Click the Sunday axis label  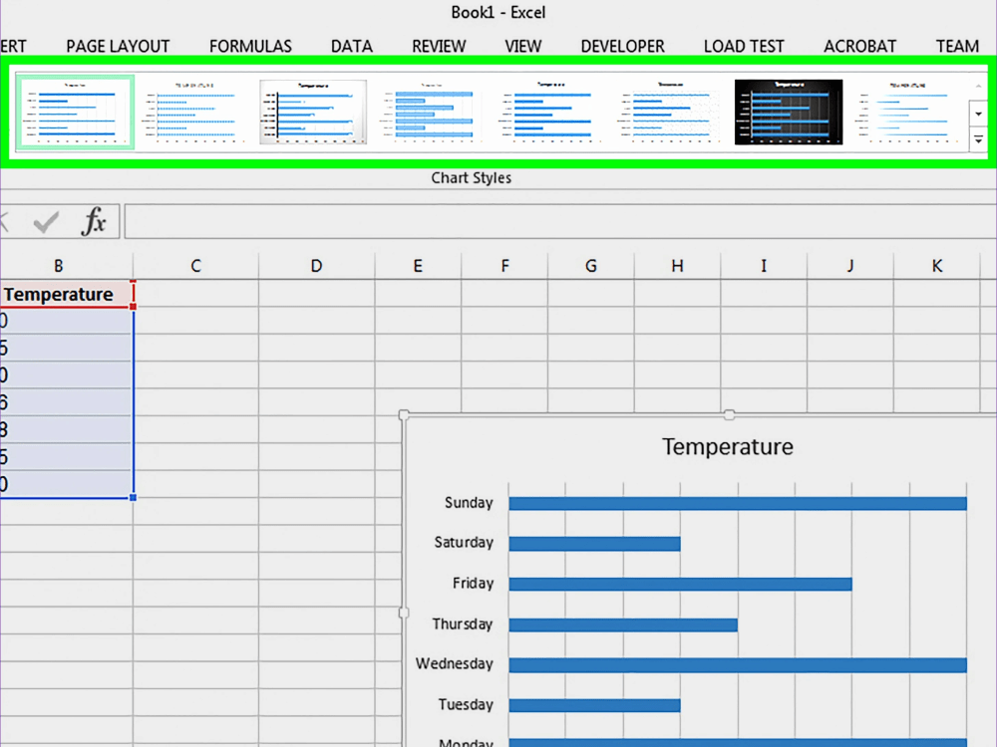(469, 502)
